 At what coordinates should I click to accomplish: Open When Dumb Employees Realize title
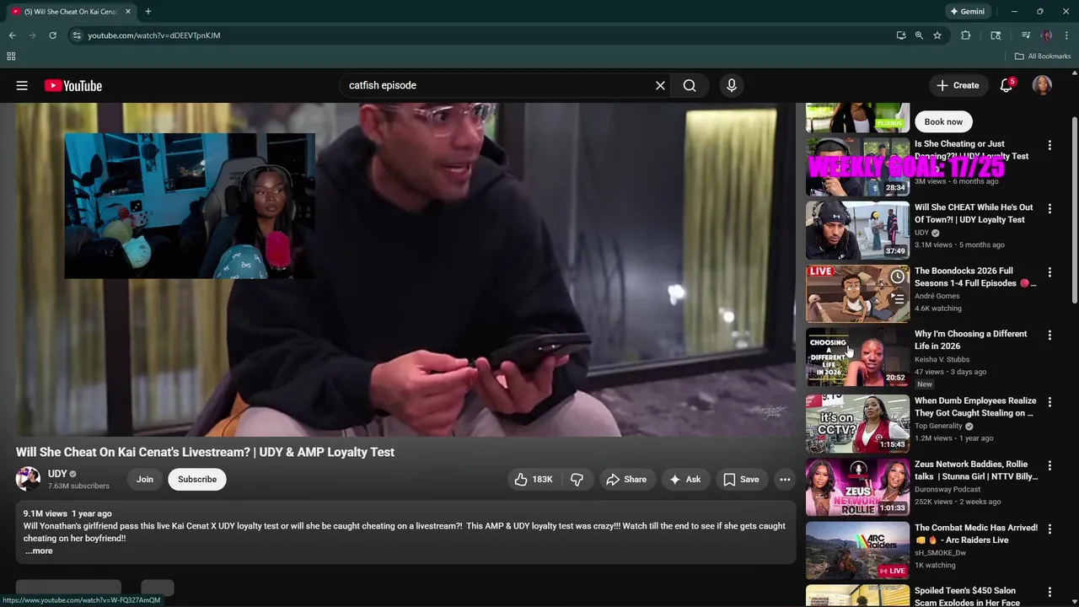[975, 407]
